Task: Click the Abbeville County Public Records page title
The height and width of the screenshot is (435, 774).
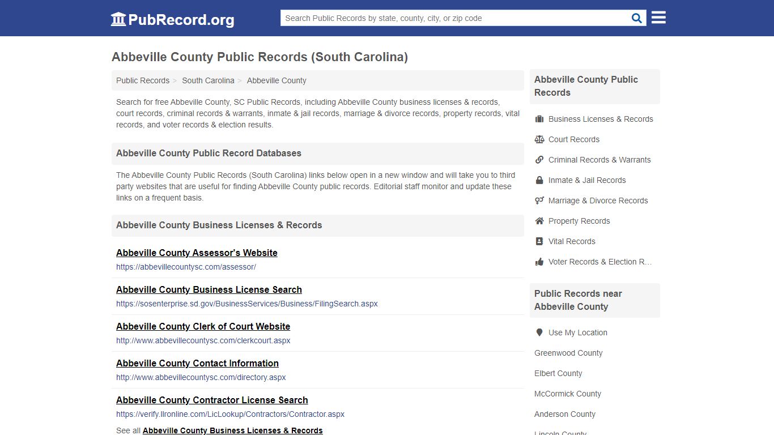Action: click(x=260, y=57)
